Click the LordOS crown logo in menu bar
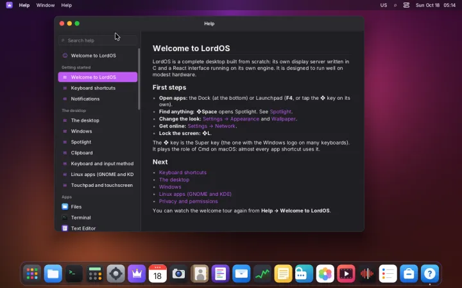 (10, 5)
